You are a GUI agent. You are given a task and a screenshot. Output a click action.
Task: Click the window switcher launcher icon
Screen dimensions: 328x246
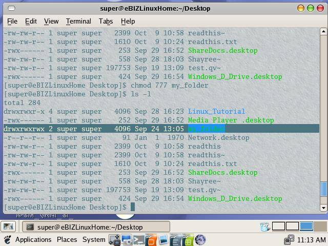[x=114, y=239]
